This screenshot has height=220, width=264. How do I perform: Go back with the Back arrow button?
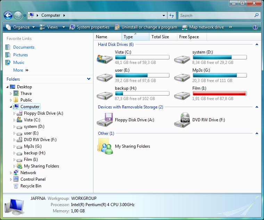pos(8,16)
